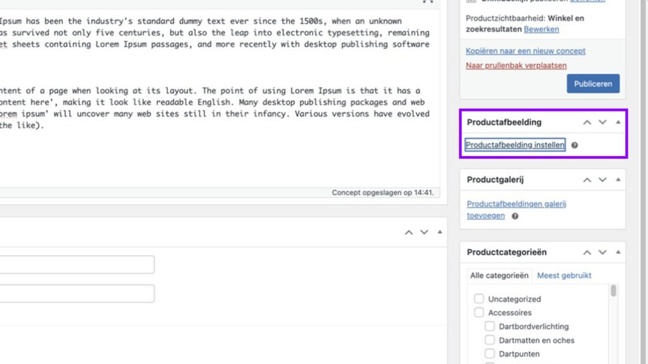Check the Dartpunten category
Viewport: 648px width, 364px height.
pos(490,354)
